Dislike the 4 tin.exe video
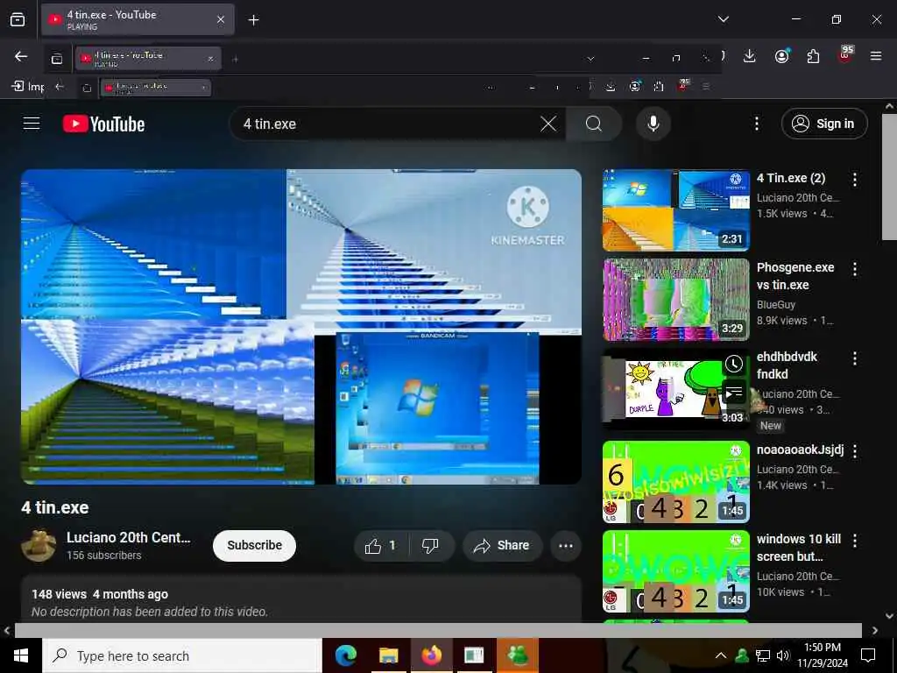The image size is (897, 673). [431, 546]
